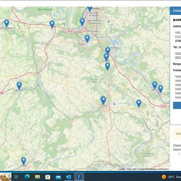The width and height of the screenshot is (181, 181).
Task: Open the Leaflet attribution link
Action: click(122, 169)
